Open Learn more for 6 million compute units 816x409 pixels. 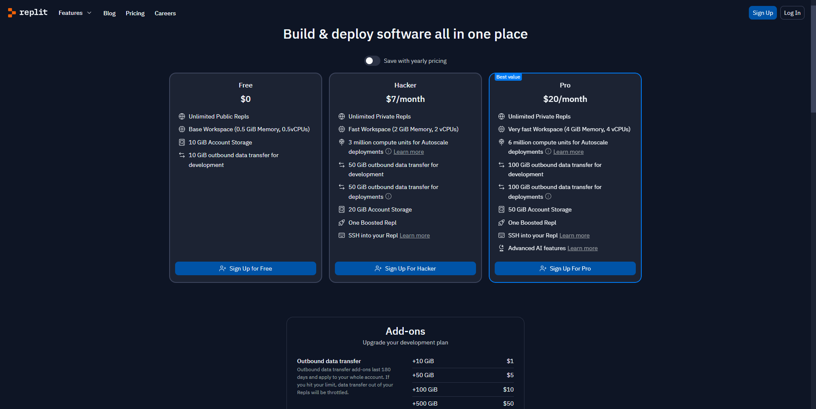tap(568, 152)
